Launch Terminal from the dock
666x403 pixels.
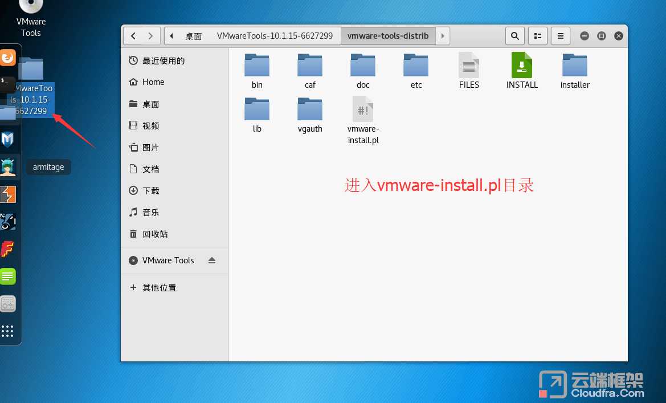point(7,84)
